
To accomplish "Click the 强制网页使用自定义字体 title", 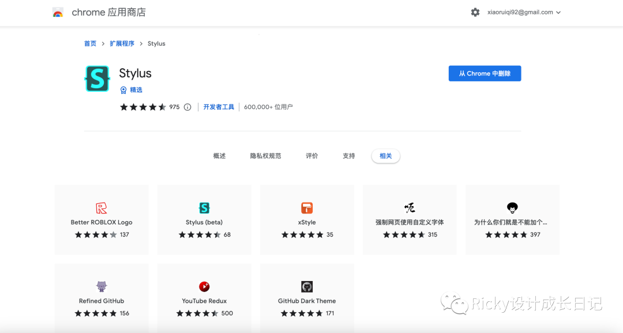I will (410, 222).
